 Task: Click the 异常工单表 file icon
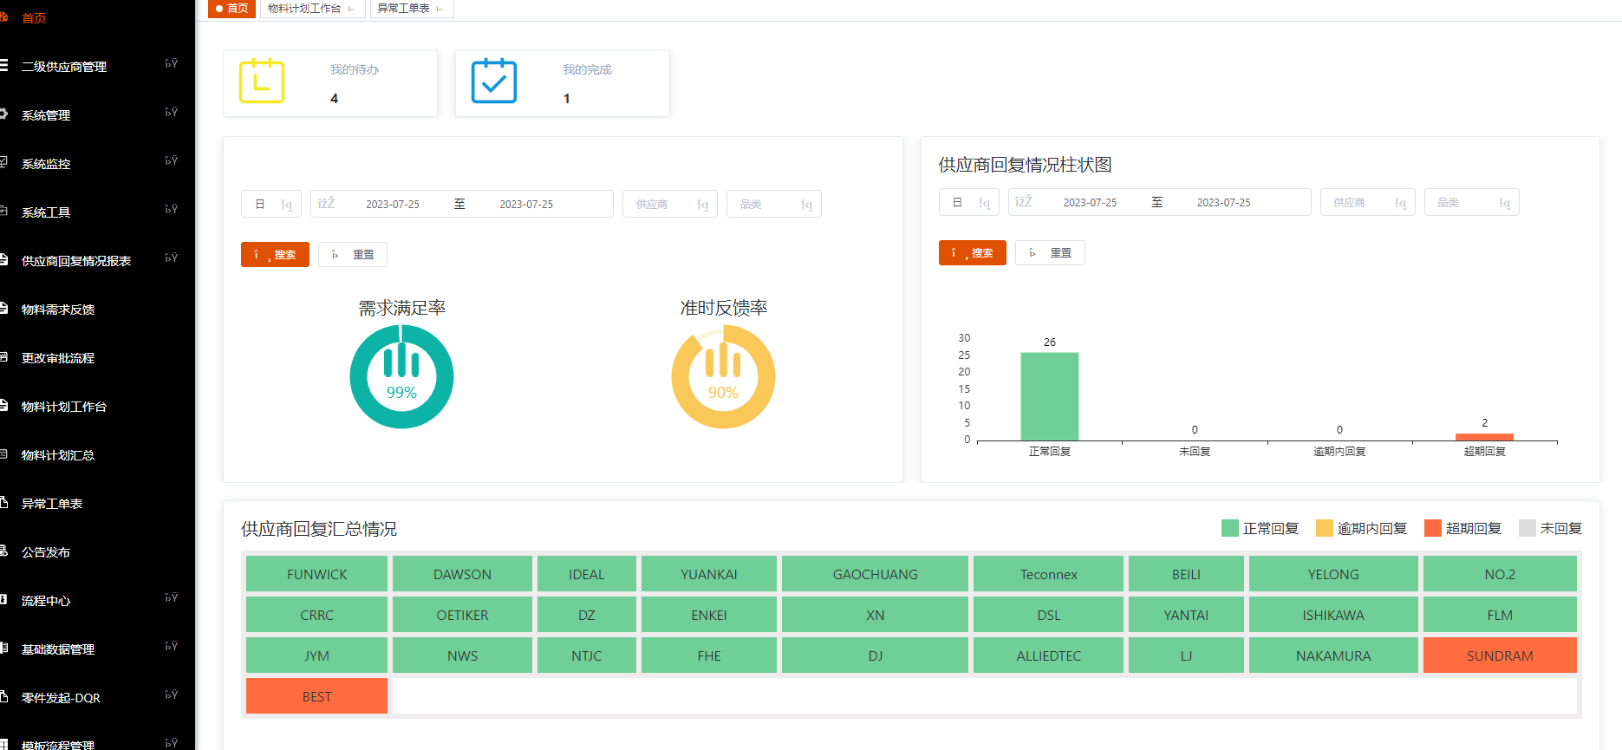[x=3, y=502]
